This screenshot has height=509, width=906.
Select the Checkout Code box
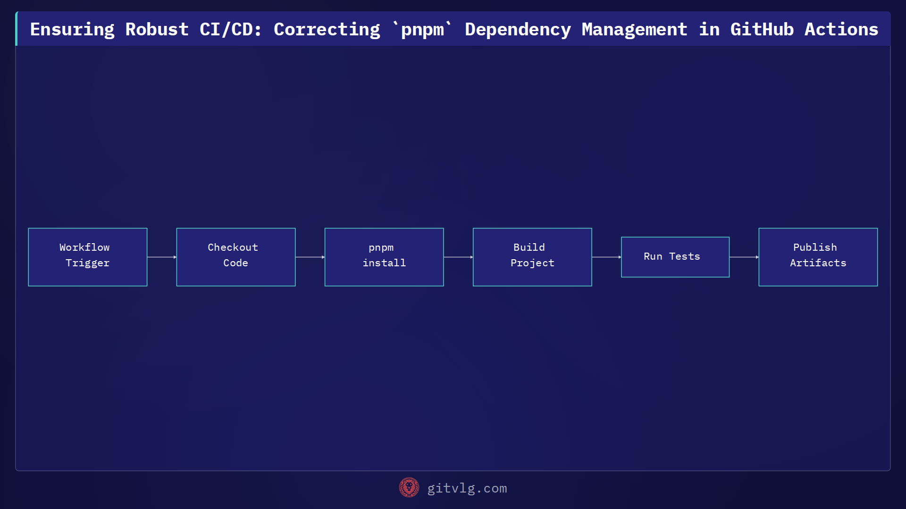coord(236,257)
